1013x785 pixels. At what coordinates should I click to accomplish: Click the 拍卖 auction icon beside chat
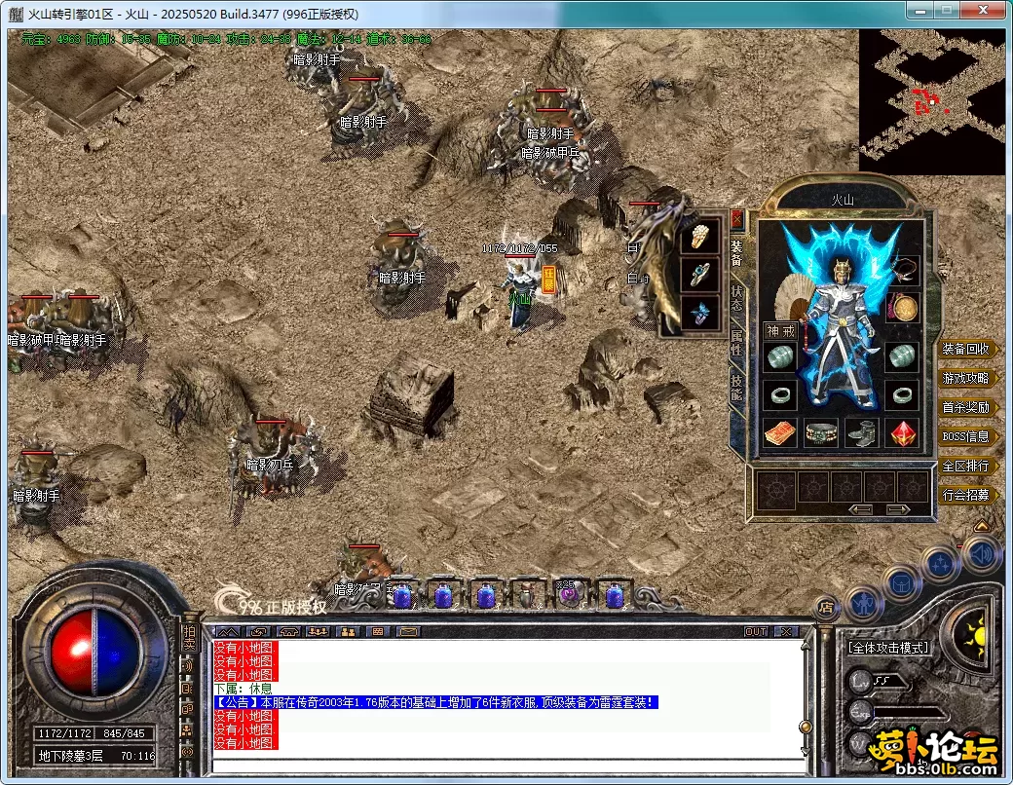coord(189,638)
